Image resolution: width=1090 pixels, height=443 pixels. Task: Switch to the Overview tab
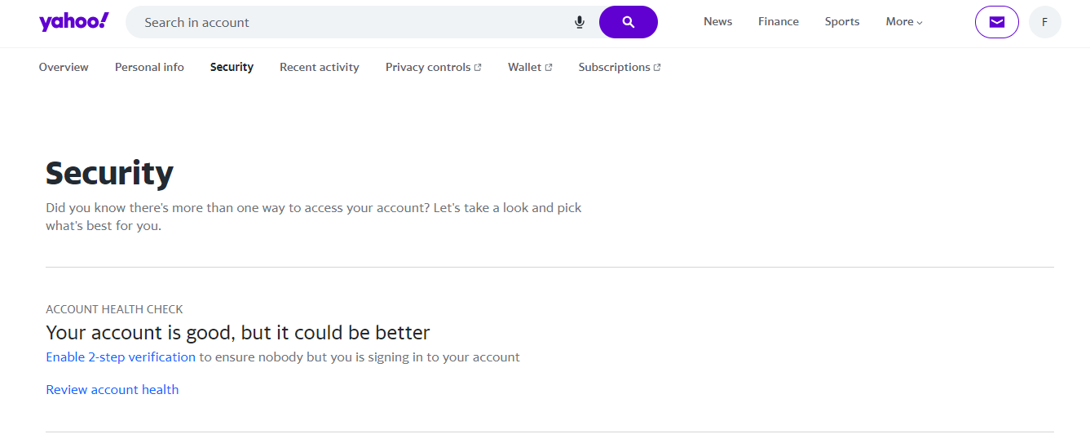pyautogui.click(x=64, y=68)
